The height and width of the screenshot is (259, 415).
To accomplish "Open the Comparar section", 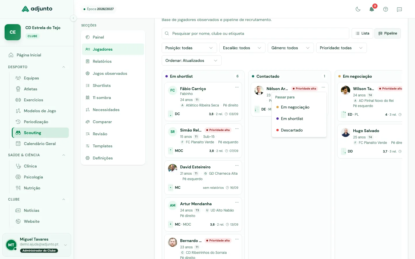I will pos(113,122).
